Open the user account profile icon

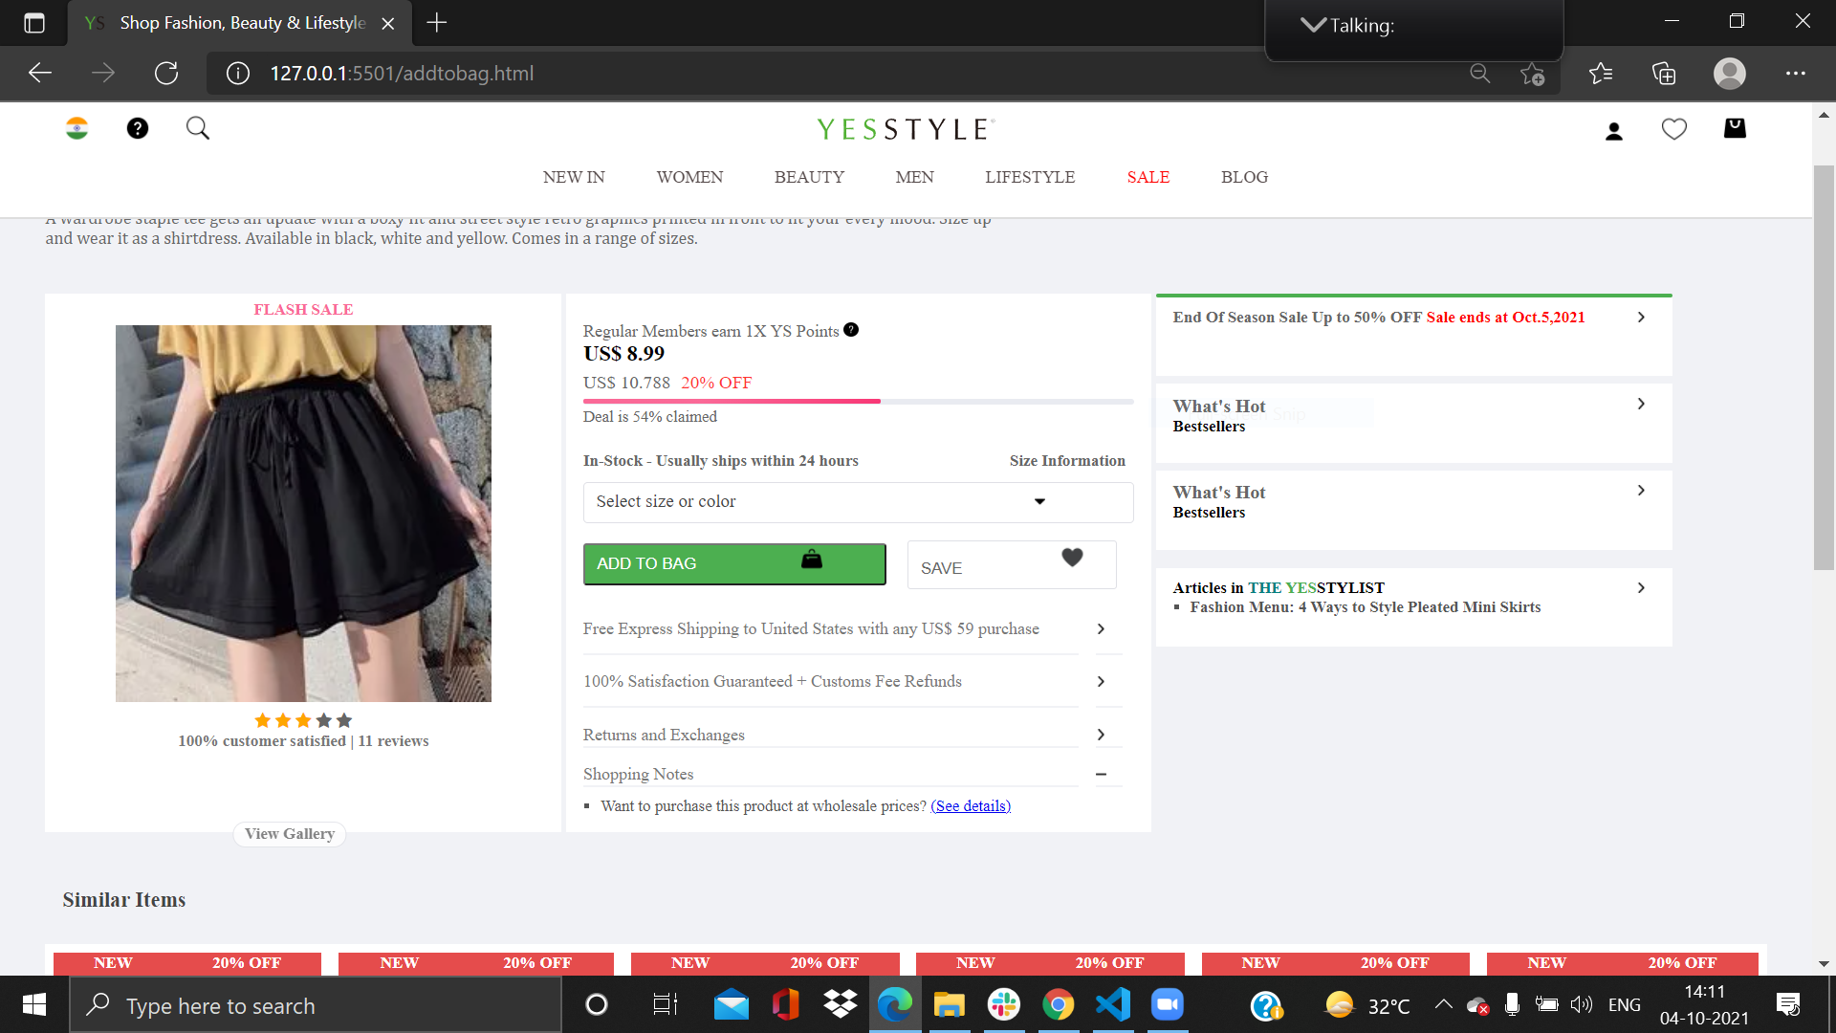point(1614,131)
